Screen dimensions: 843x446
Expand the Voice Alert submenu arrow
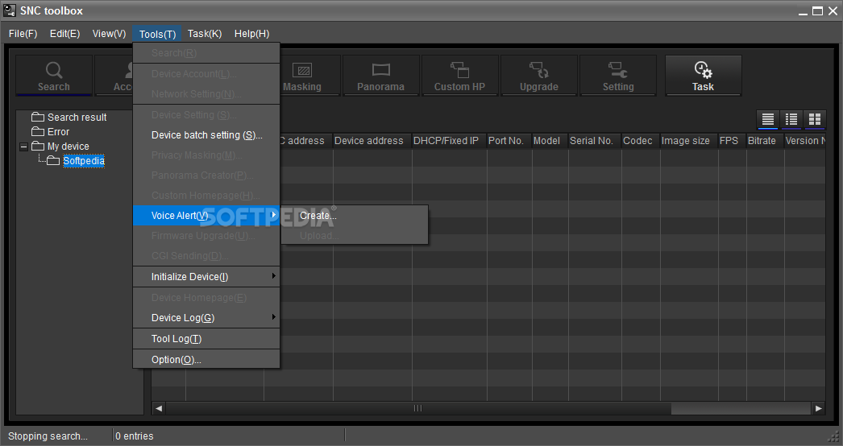click(x=274, y=215)
